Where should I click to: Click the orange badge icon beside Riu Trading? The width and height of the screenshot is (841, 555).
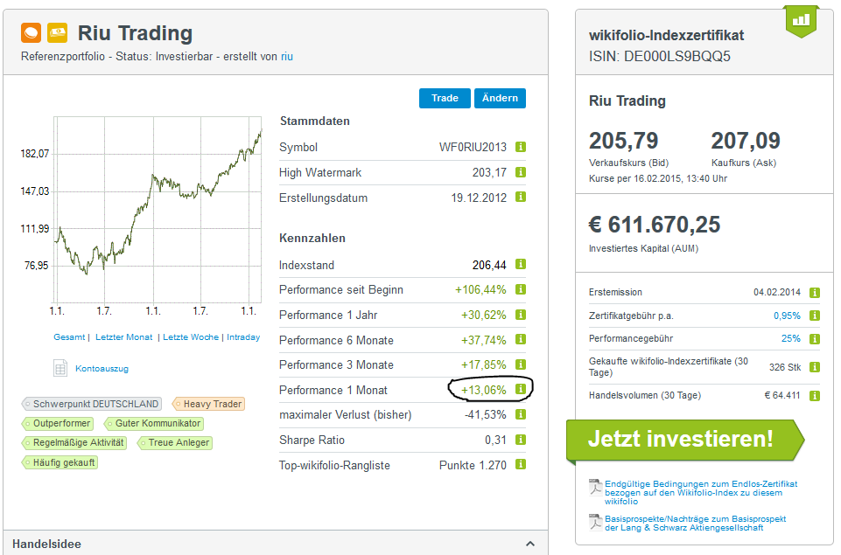tap(32, 32)
